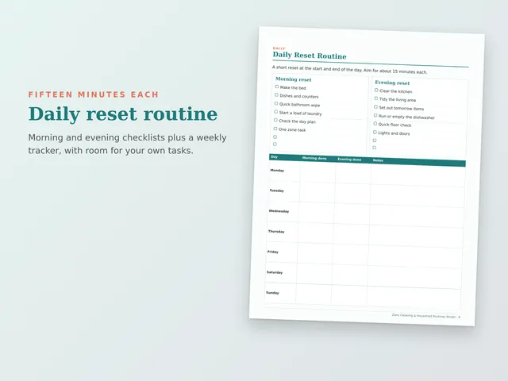
Task: Click the Notes column header
Action: coord(378,160)
